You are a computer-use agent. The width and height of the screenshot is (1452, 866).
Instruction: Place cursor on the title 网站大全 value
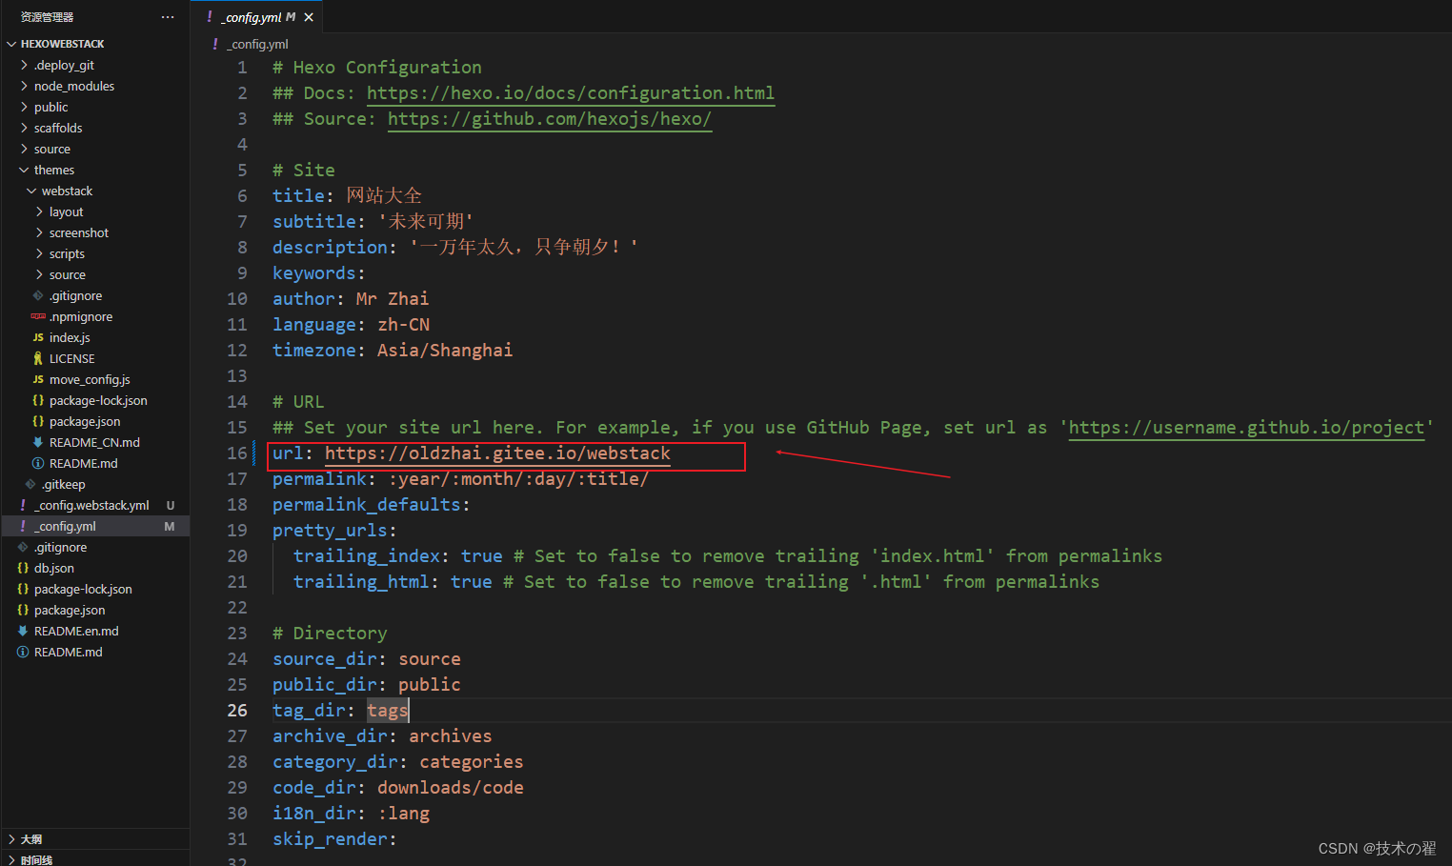[384, 195]
